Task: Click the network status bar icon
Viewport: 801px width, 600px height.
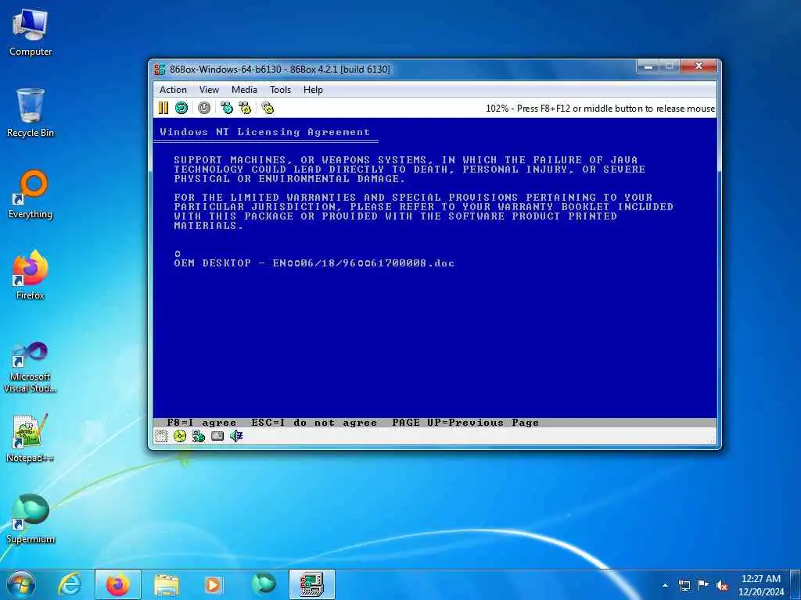Action: (x=199, y=436)
